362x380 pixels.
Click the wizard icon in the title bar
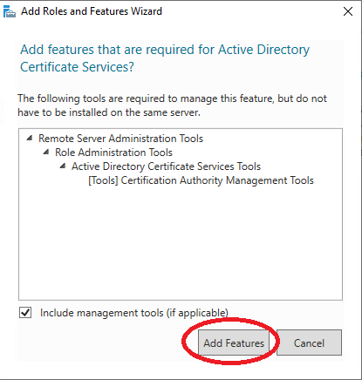[x=10, y=11]
